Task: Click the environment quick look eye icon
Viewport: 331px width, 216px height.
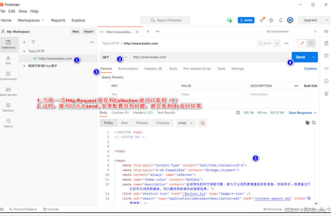Action: pos(326,31)
